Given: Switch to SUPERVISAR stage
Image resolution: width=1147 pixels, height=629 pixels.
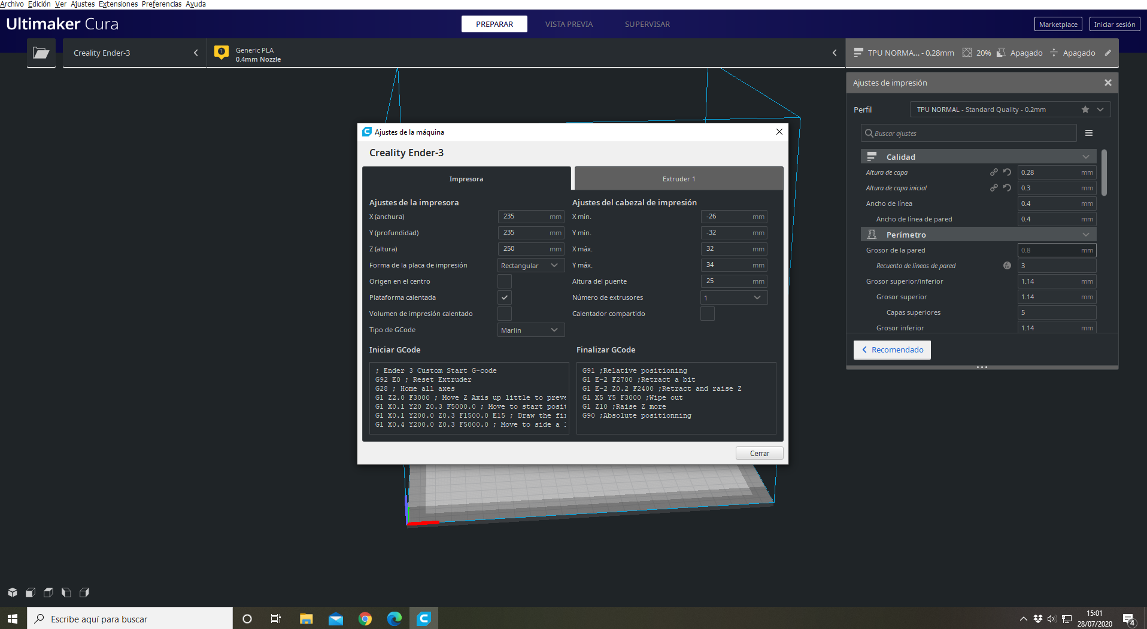Looking at the screenshot, I should 647,24.
